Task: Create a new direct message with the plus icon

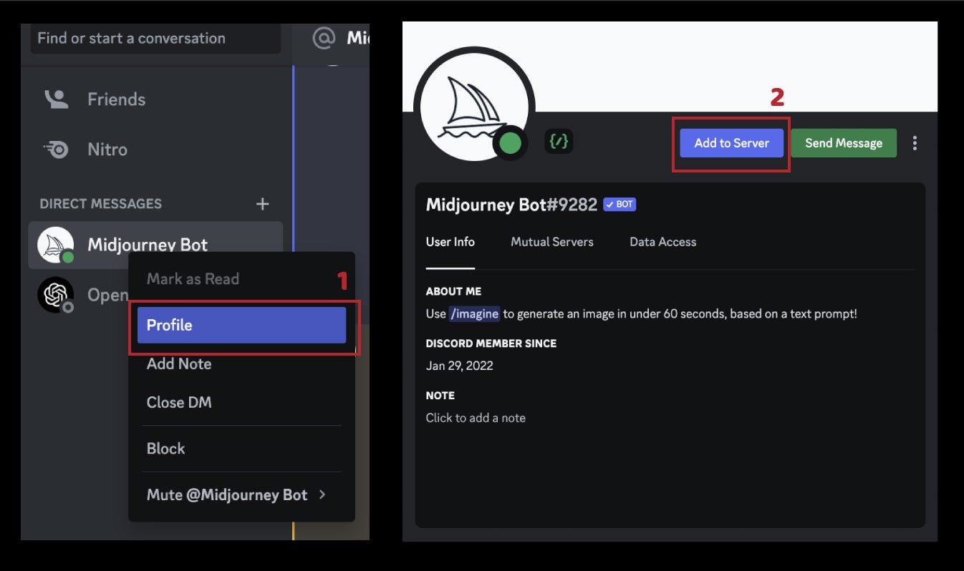Action: pyautogui.click(x=263, y=204)
